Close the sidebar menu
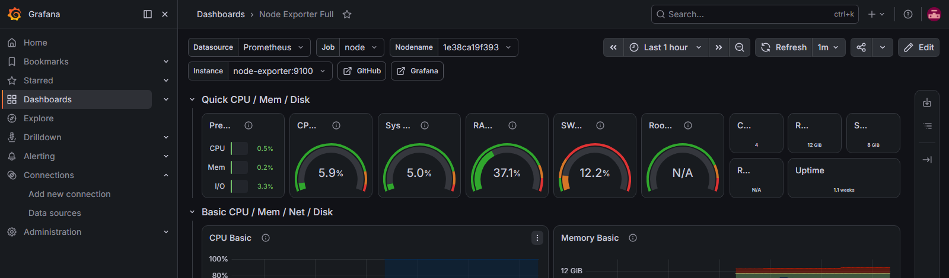 [x=165, y=14]
